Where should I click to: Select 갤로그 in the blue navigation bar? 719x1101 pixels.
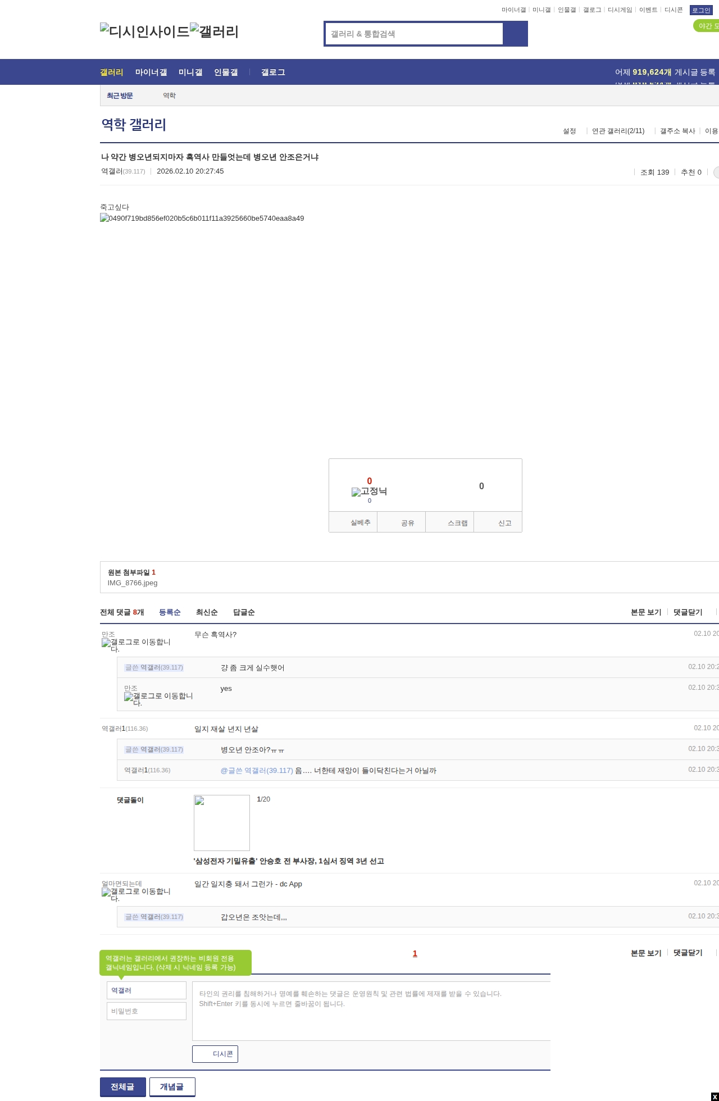[x=273, y=72]
